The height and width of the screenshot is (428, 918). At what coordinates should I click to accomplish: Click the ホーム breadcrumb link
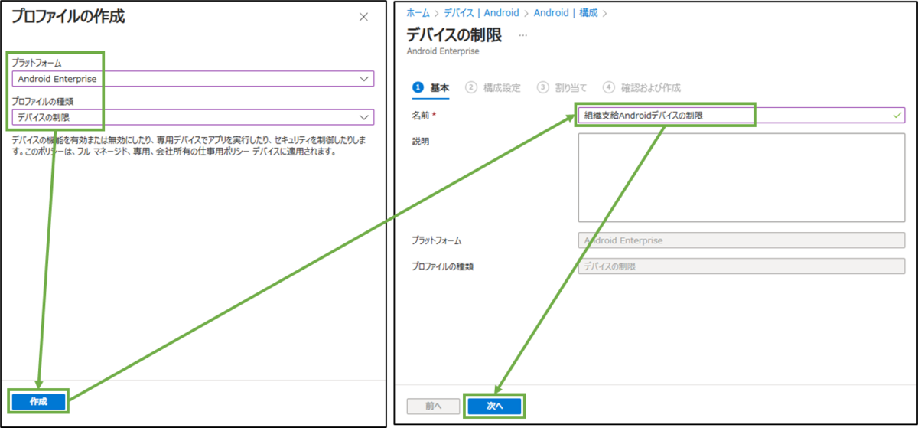tap(418, 13)
